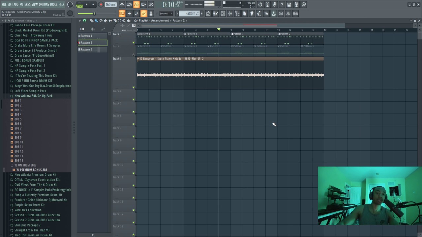This screenshot has height=237, width=422.
Task: Select the Mute tool in playlist toolbar
Action: 105,20
